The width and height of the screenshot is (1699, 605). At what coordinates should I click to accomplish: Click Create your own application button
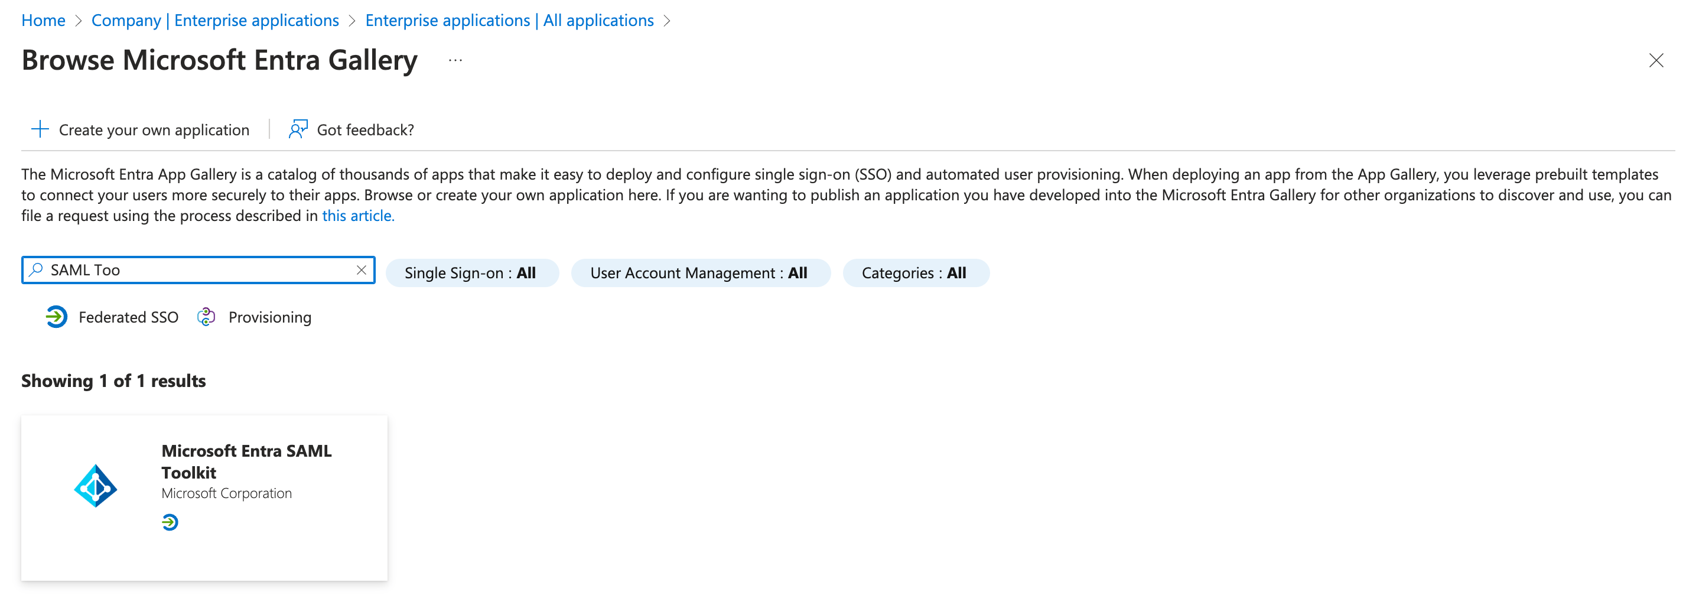(x=154, y=130)
